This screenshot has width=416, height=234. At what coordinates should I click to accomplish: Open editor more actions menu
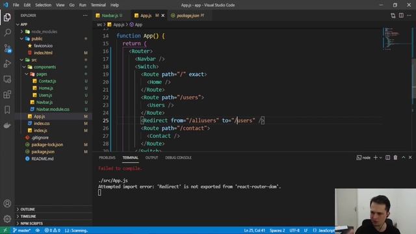[409, 16]
